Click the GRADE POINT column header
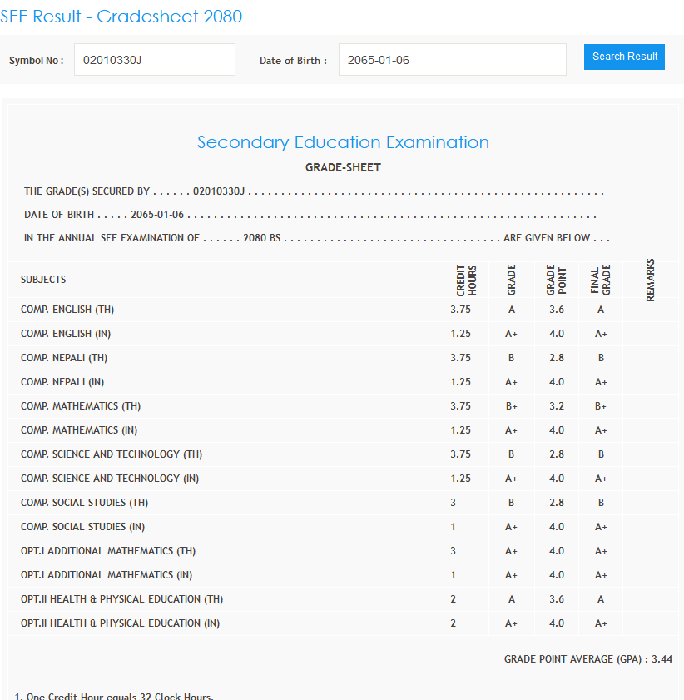The image size is (684, 700). click(556, 280)
